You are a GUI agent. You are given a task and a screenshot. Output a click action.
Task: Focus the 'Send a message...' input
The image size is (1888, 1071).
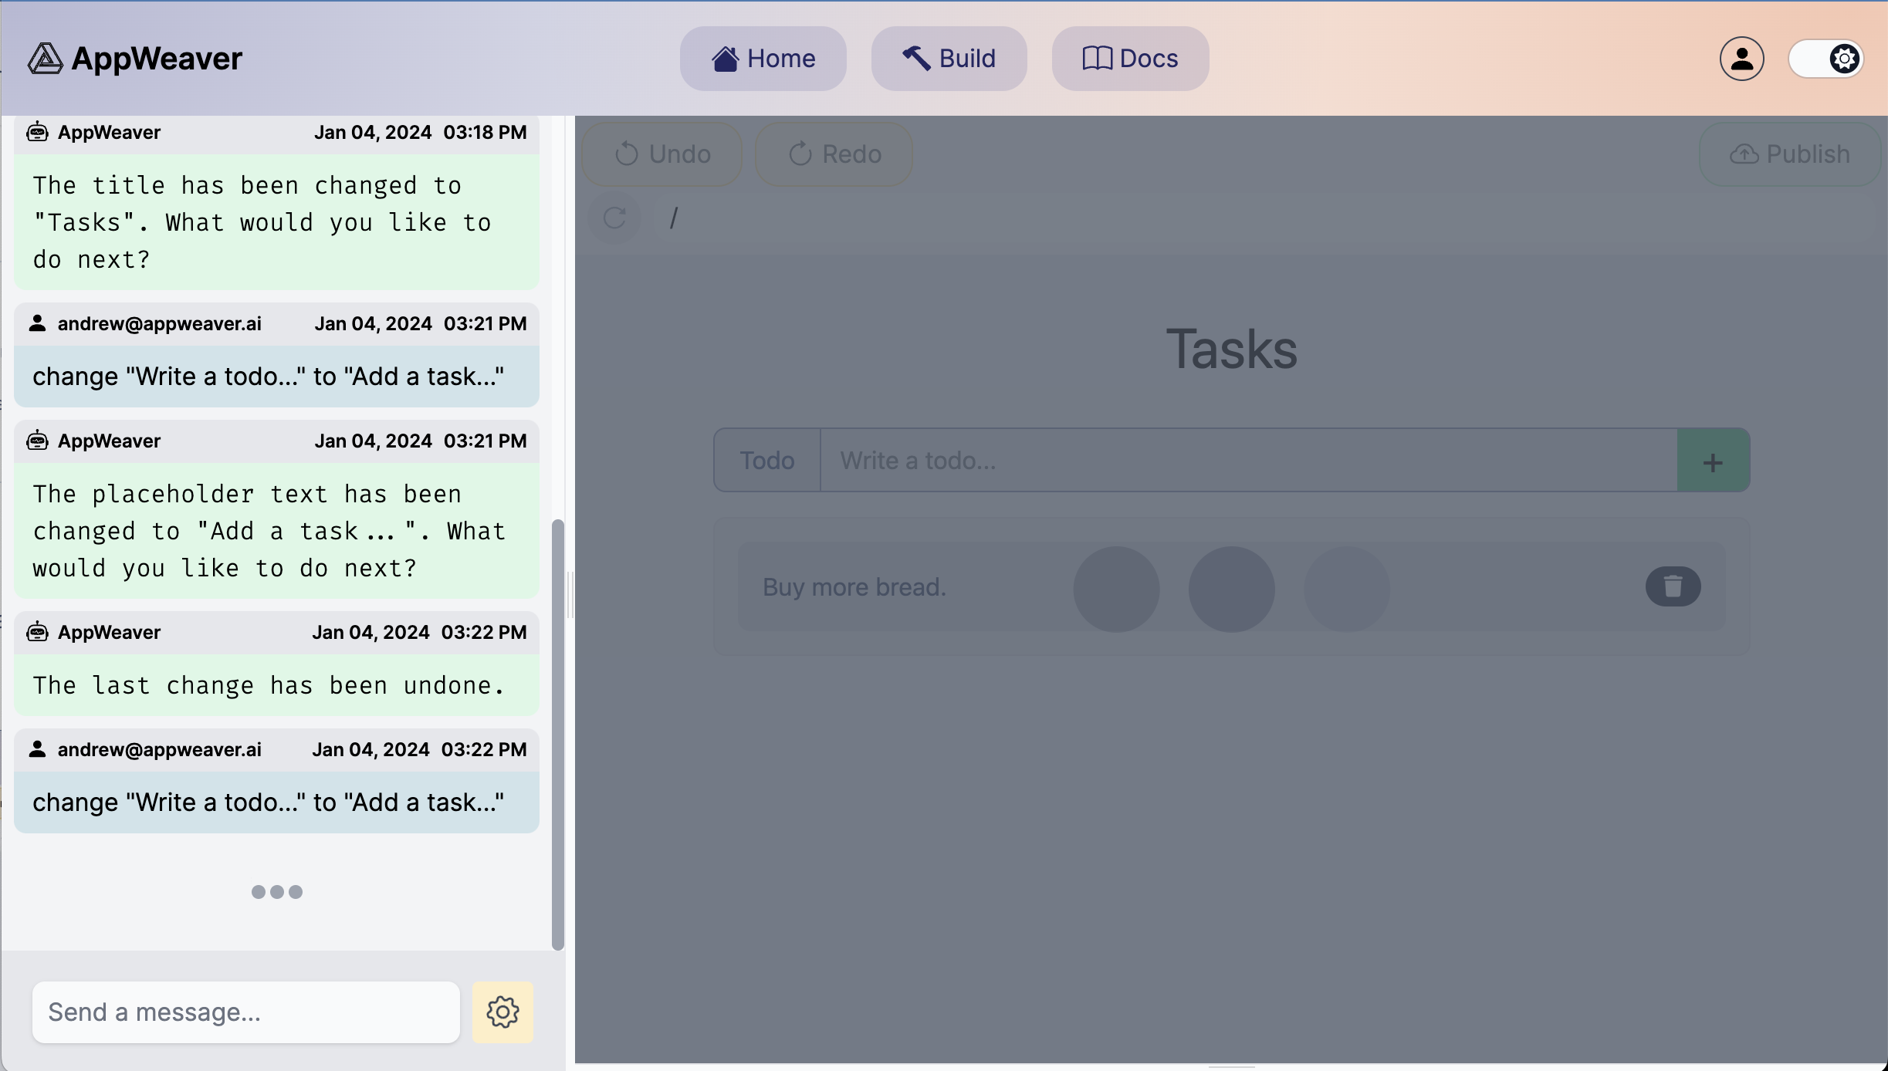[245, 1012]
